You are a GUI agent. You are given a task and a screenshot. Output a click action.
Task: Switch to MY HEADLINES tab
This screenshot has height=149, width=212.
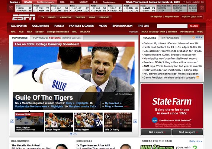[x=170, y=38]
